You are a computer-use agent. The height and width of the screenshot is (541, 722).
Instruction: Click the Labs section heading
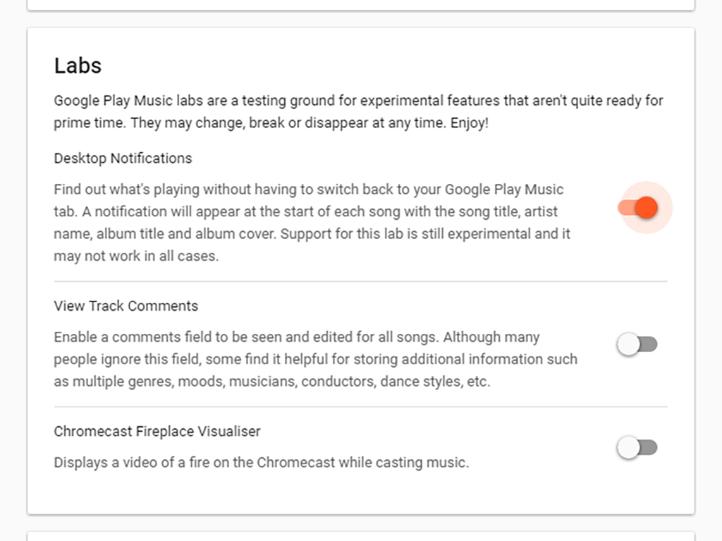[x=78, y=66]
